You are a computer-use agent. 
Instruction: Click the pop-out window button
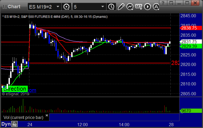[x=171, y=3]
